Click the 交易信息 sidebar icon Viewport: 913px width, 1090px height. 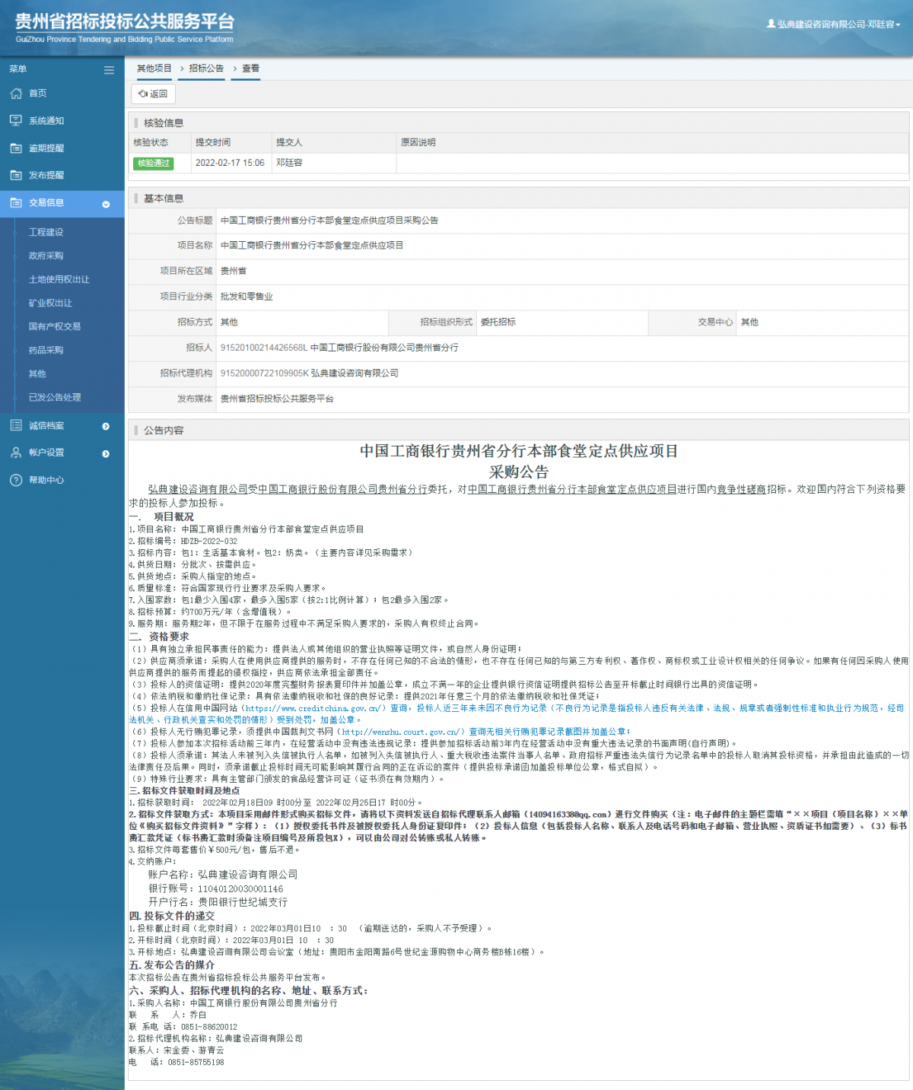(x=17, y=203)
